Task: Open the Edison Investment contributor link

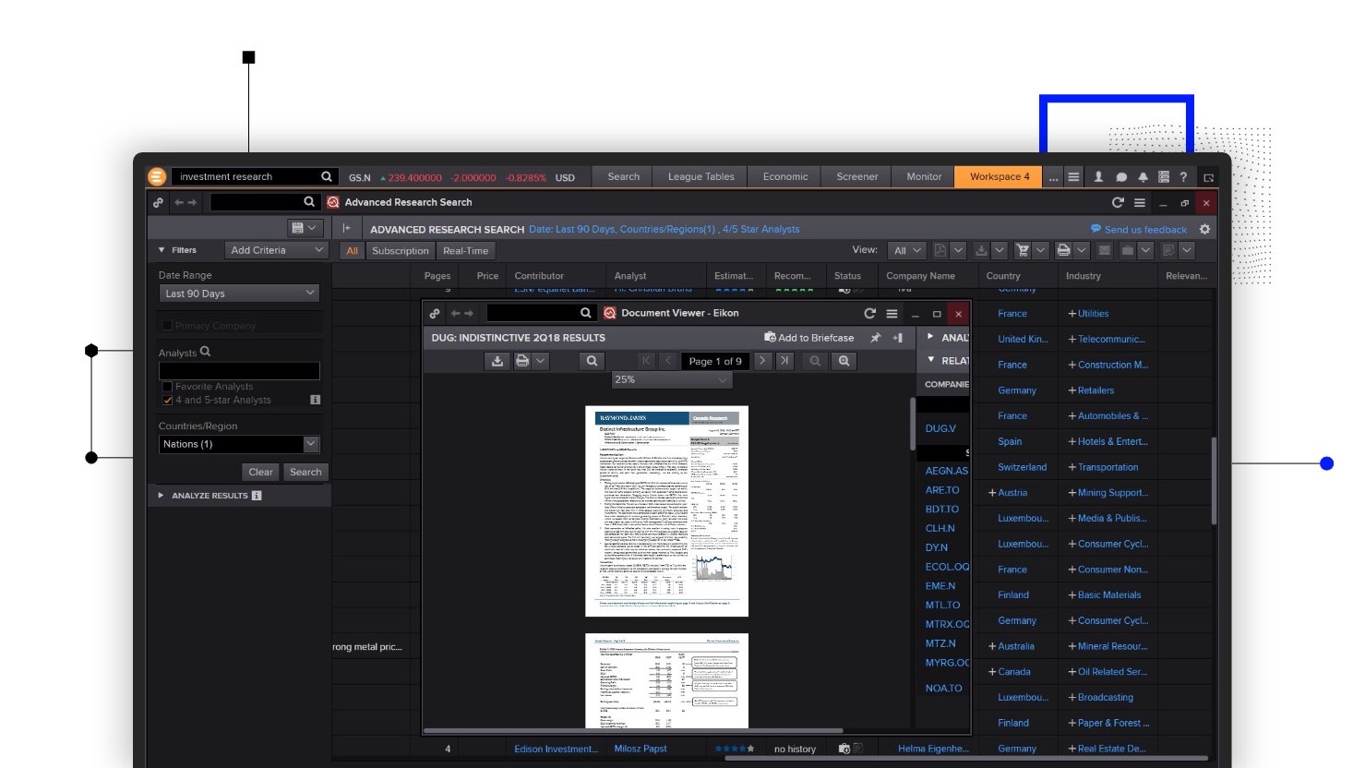Action: coord(557,749)
